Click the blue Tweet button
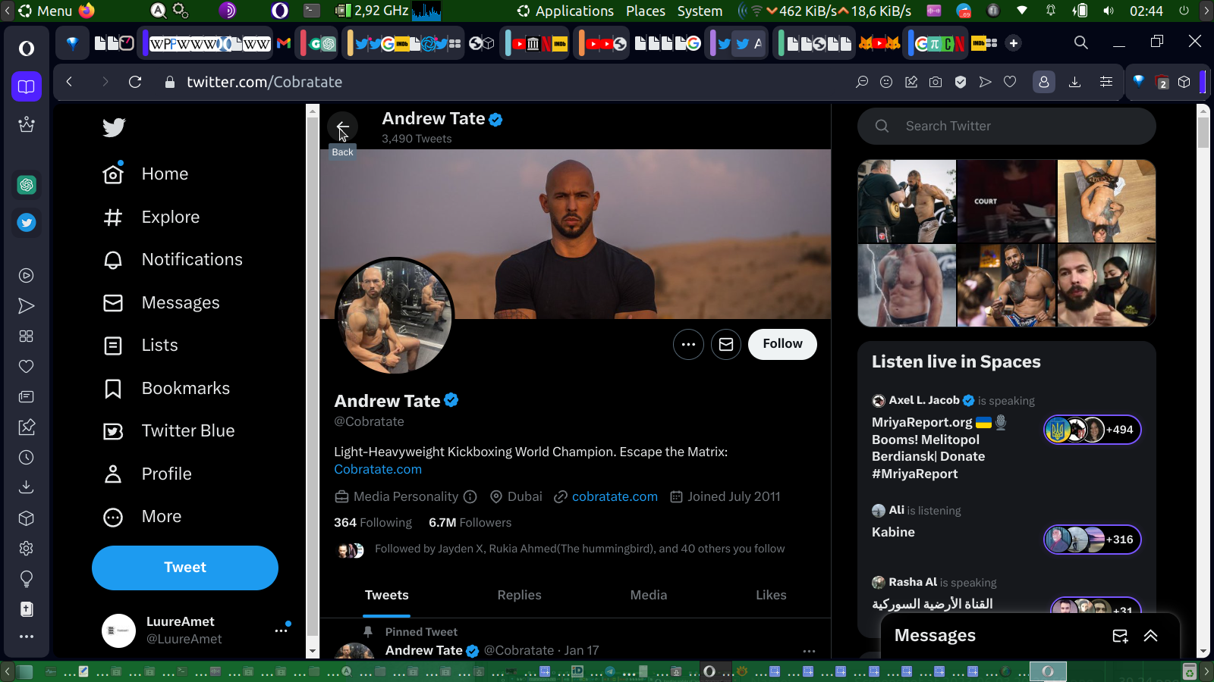1214x682 pixels. pyautogui.click(x=185, y=568)
